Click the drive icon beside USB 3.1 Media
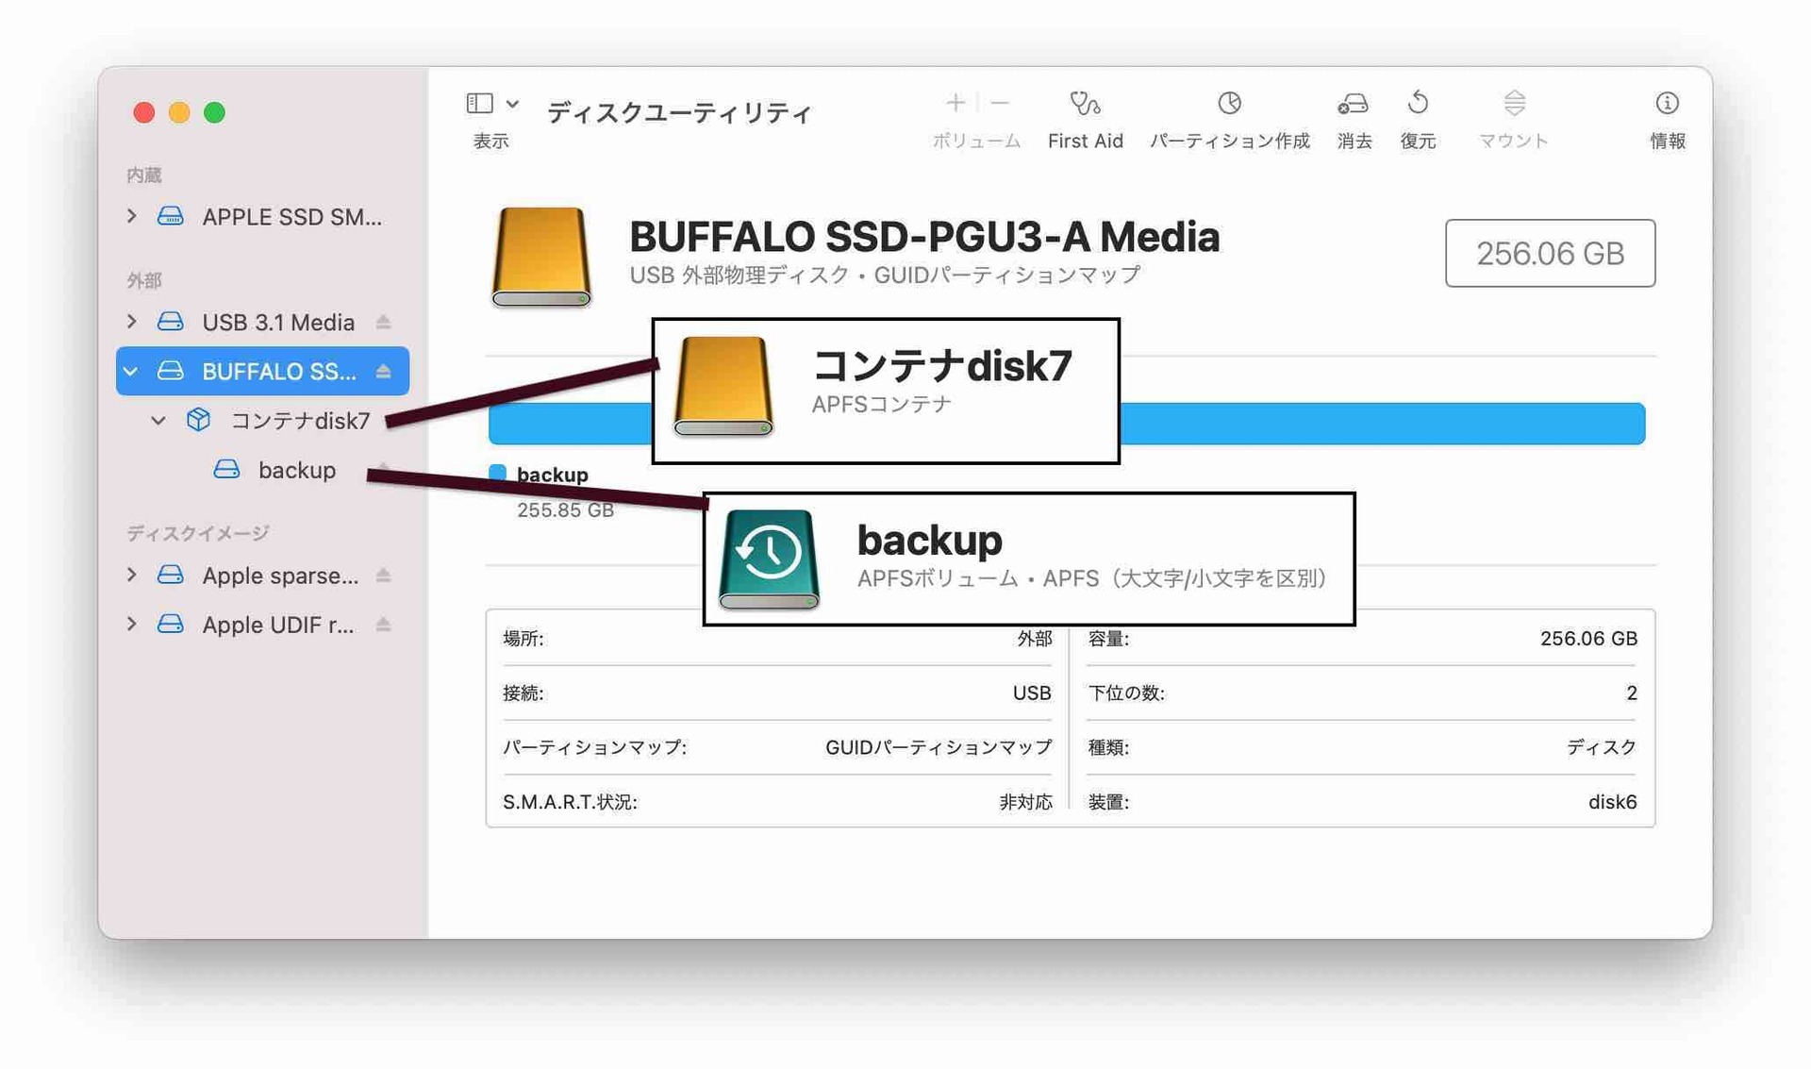This screenshot has height=1069, width=1811. 170,322
